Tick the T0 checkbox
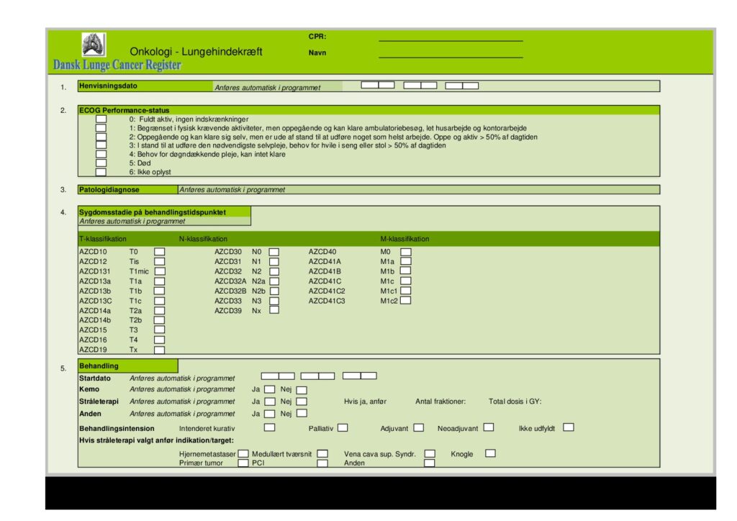This screenshot has width=737, height=521. (x=160, y=252)
